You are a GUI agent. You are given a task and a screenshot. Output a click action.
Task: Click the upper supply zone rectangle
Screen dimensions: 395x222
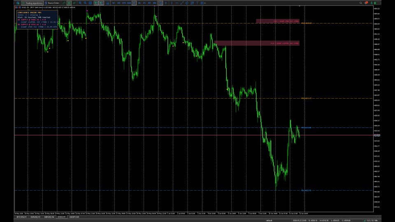[278, 21]
